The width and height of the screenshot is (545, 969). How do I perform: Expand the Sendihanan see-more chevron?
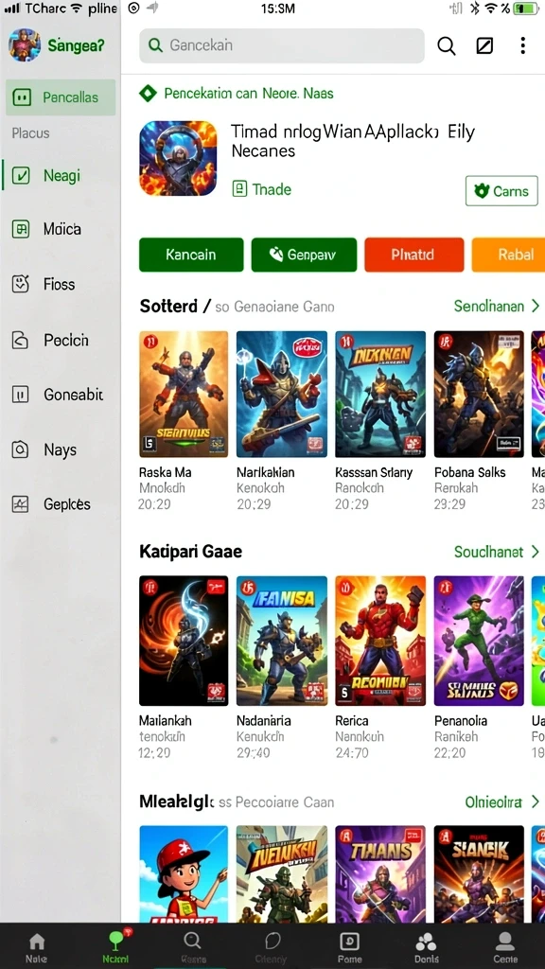[536, 306]
